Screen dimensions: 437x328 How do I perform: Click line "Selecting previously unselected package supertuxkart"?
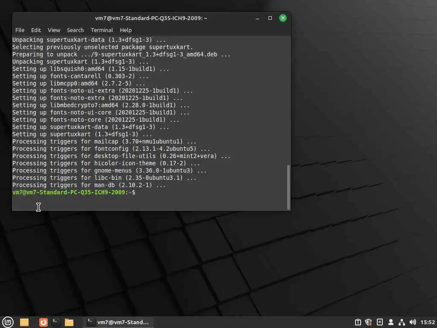pyautogui.click(x=102, y=47)
